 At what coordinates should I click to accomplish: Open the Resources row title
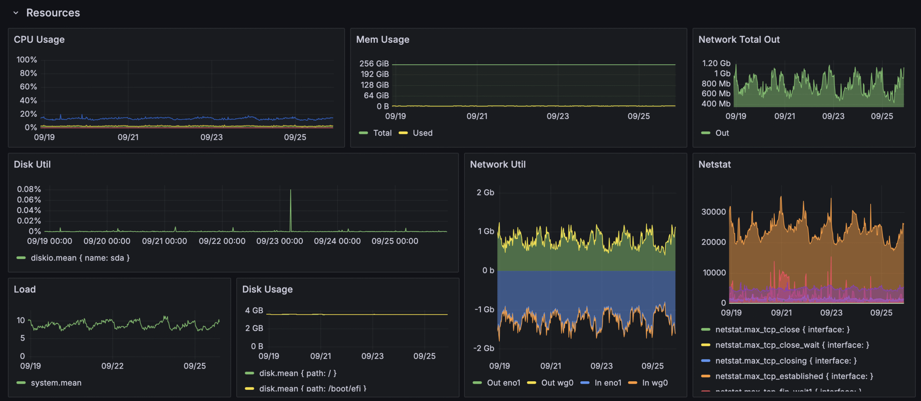point(53,13)
